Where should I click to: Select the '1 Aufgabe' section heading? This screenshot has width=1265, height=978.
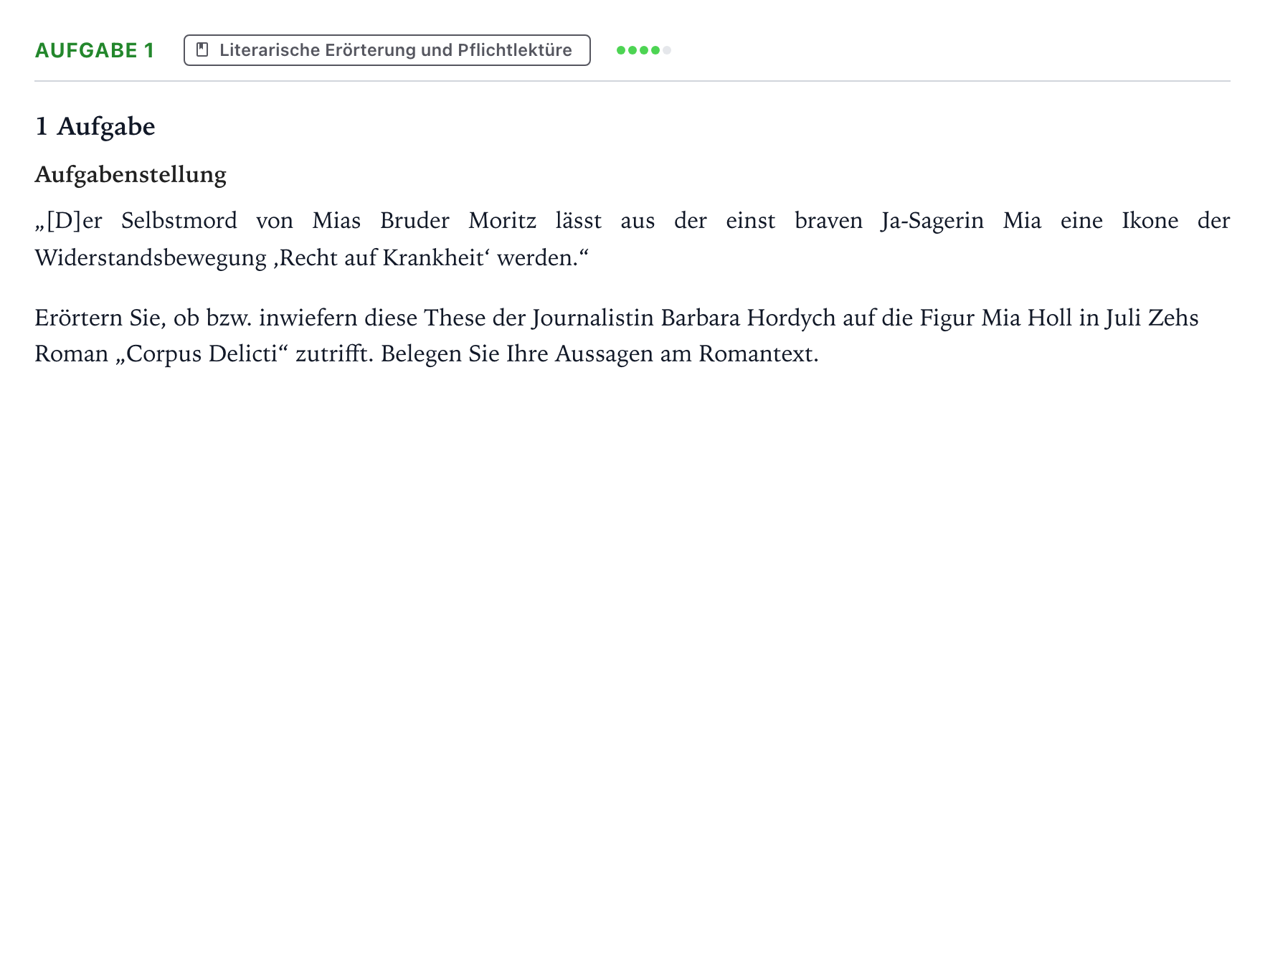(95, 127)
